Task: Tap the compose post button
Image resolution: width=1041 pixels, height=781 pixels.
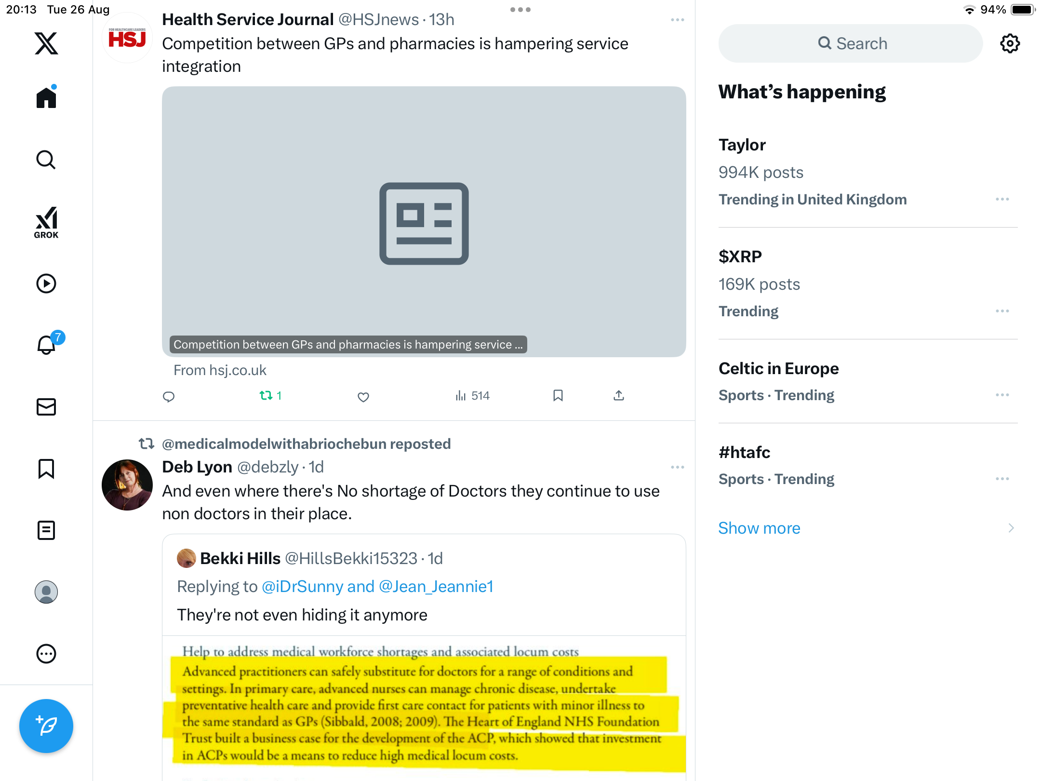Action: click(x=46, y=726)
